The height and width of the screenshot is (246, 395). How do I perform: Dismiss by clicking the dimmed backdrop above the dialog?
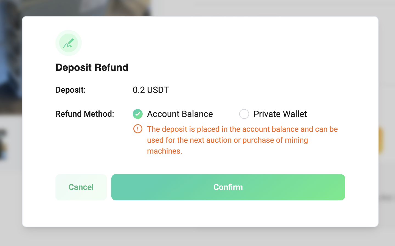click(x=247, y=8)
